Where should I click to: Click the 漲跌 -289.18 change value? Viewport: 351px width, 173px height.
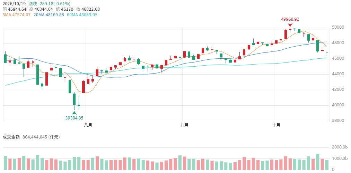[x=49, y=3]
